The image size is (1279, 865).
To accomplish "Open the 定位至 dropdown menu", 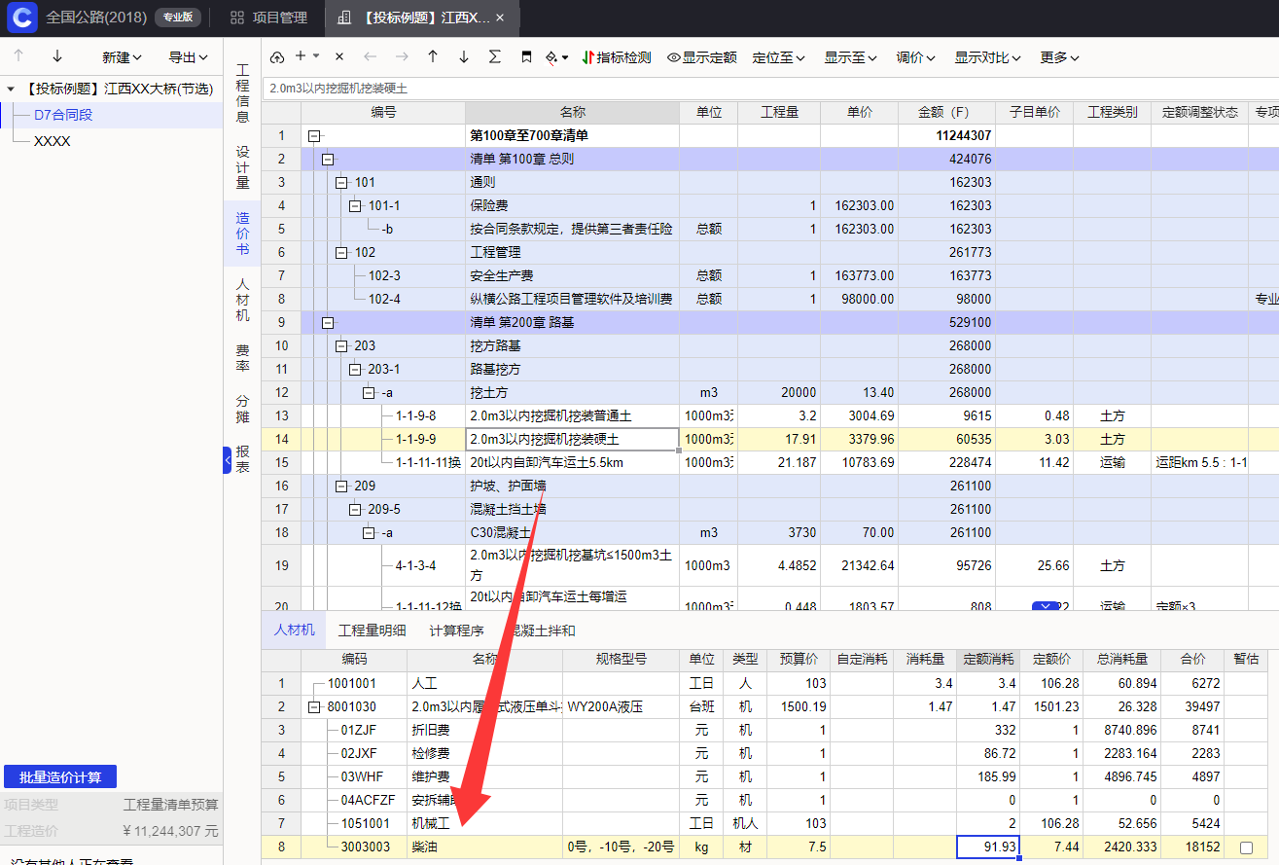I will coord(778,57).
